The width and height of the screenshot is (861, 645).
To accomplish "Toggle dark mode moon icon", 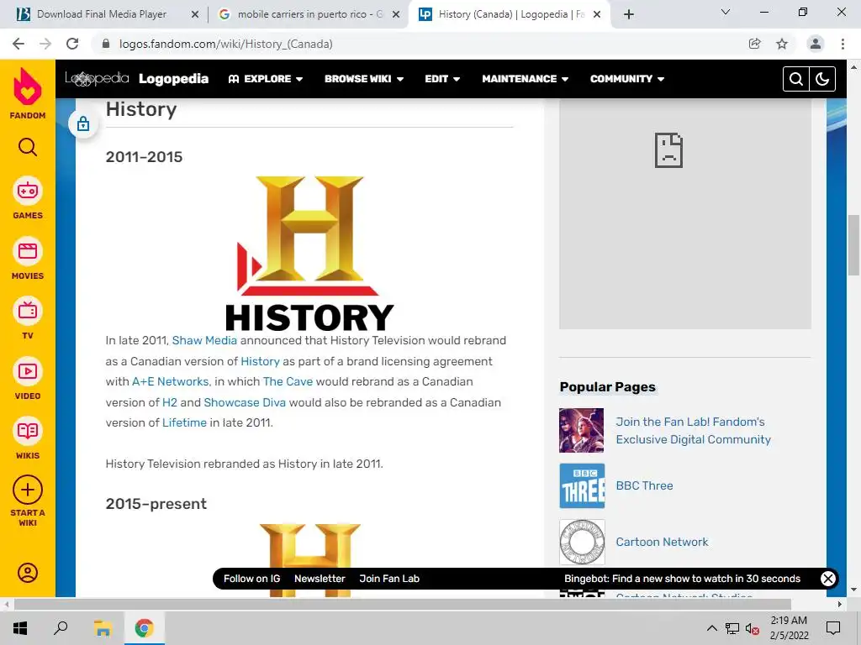I will point(822,79).
